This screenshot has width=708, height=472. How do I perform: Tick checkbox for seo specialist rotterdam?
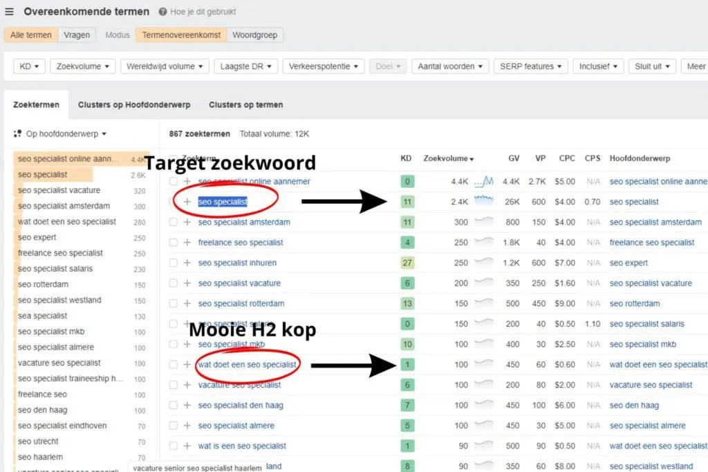click(174, 303)
